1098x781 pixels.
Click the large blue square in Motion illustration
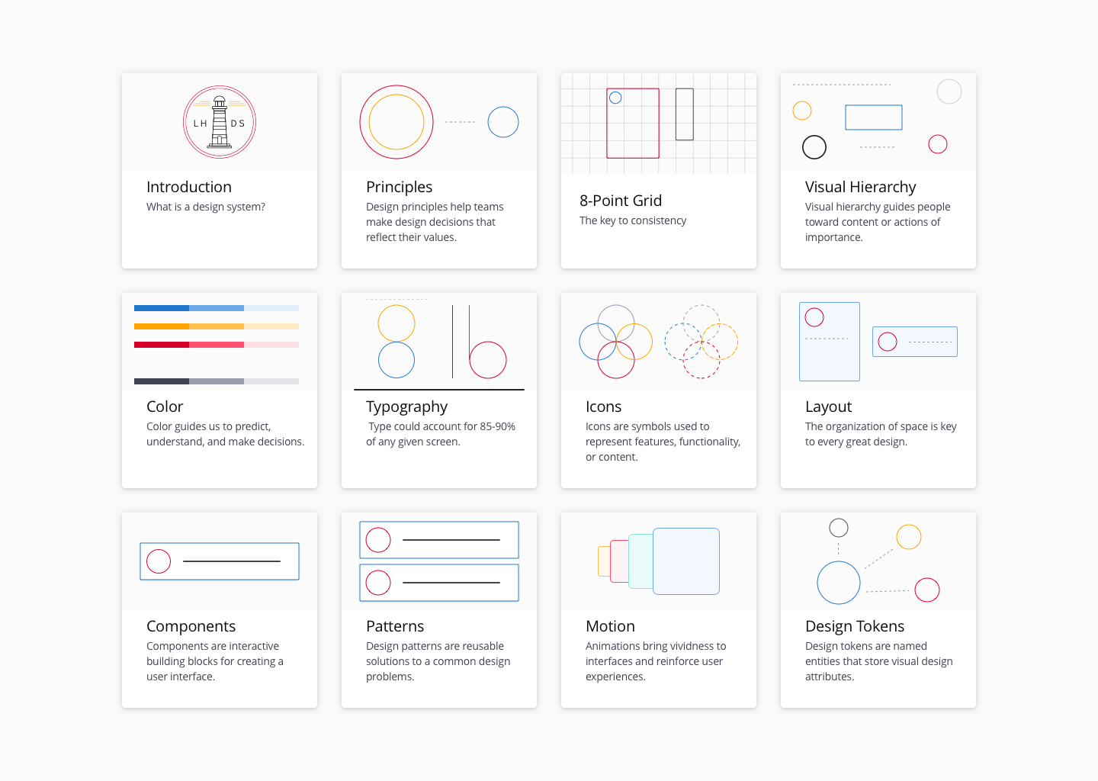pos(686,561)
